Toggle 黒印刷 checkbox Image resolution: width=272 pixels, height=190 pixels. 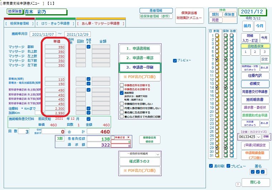211,166
